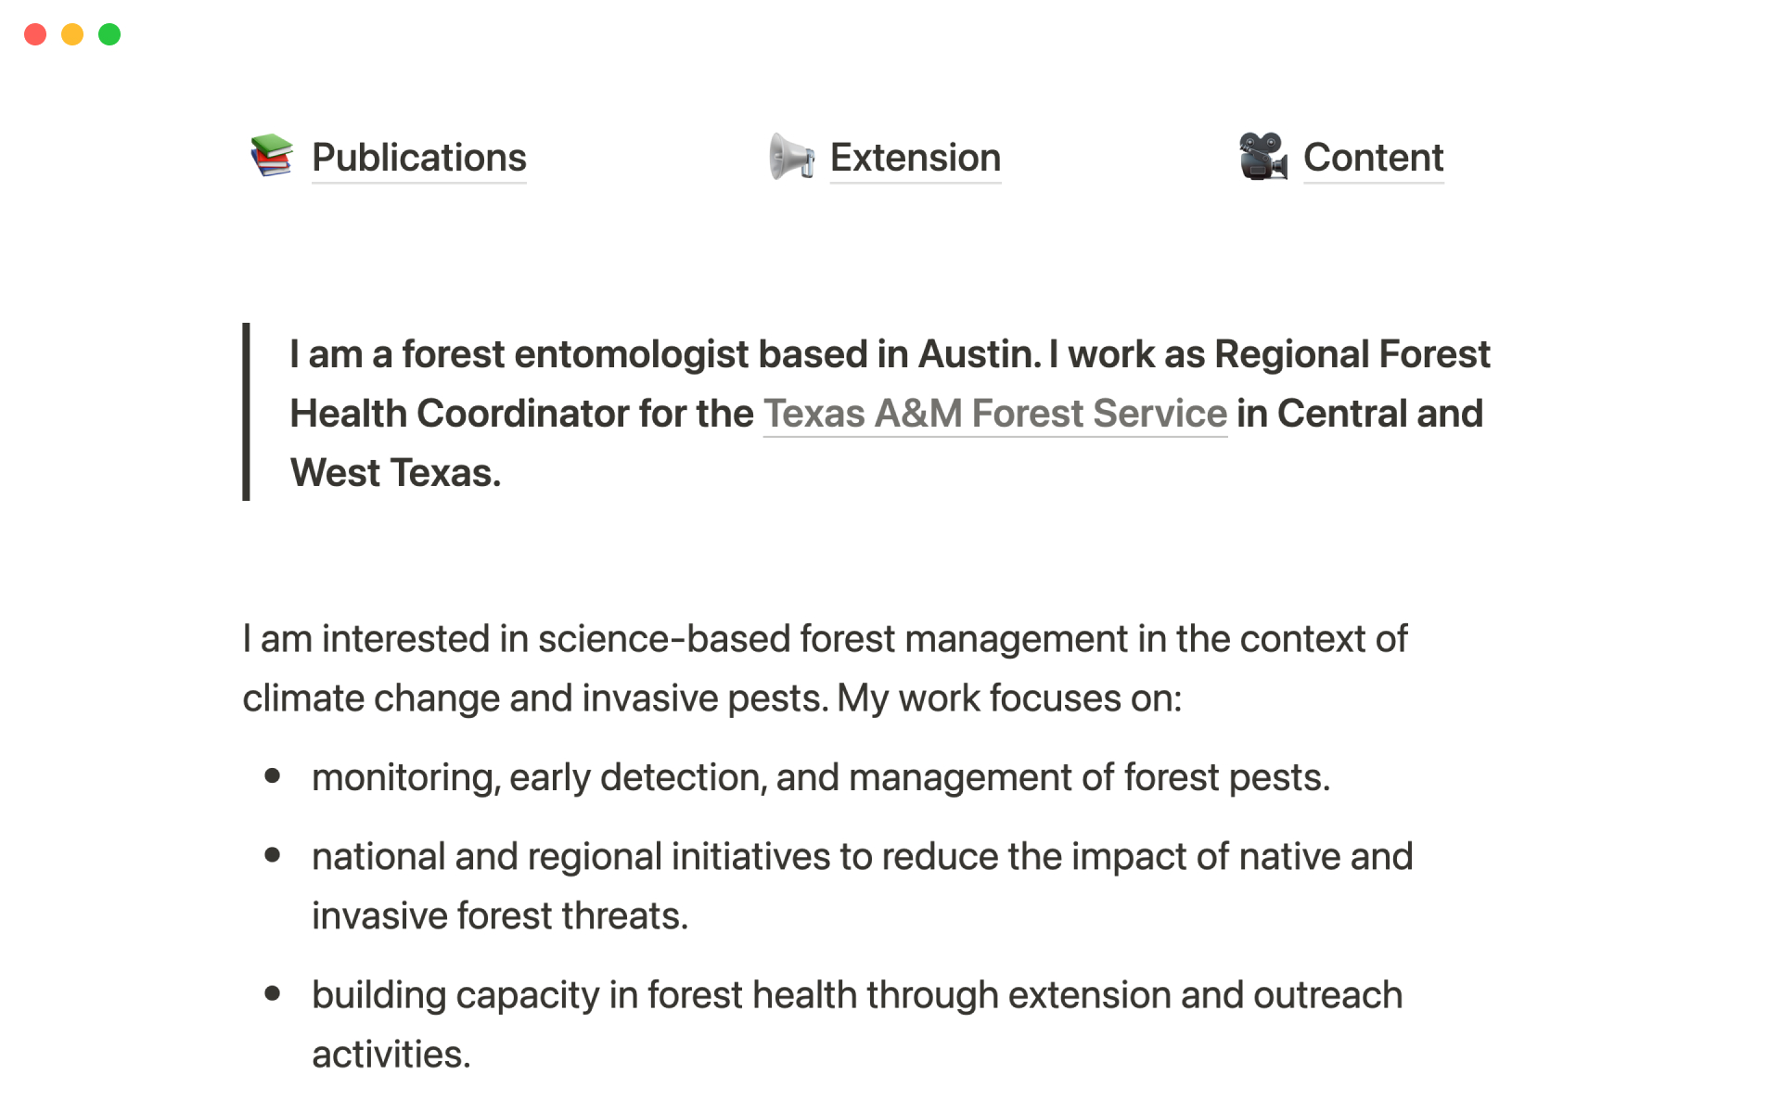Close the window with the red button
Screen dimensions: 1781x1113
(35, 34)
